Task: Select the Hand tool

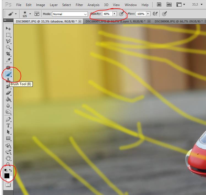Action: tap(8, 158)
